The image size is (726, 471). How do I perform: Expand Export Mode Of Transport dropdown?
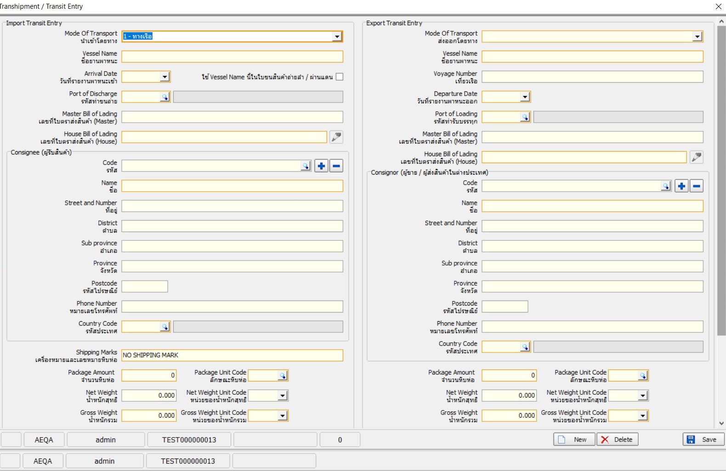coord(698,37)
